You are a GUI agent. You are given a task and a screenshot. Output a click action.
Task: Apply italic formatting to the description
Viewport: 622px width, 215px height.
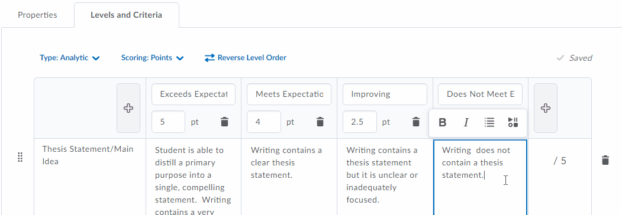(x=466, y=123)
